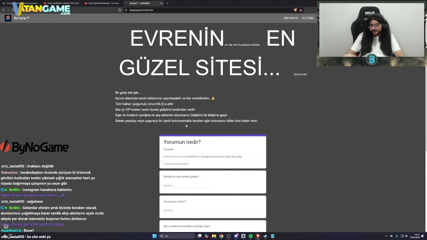
Task: Click the Rakunizm username in chat
Action: click(x=9, y=173)
